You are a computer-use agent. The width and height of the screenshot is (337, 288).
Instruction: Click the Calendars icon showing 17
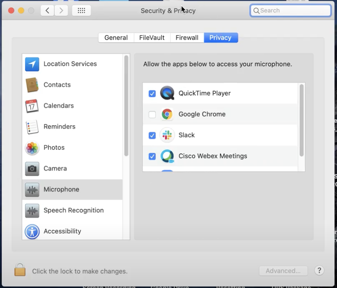click(32, 106)
